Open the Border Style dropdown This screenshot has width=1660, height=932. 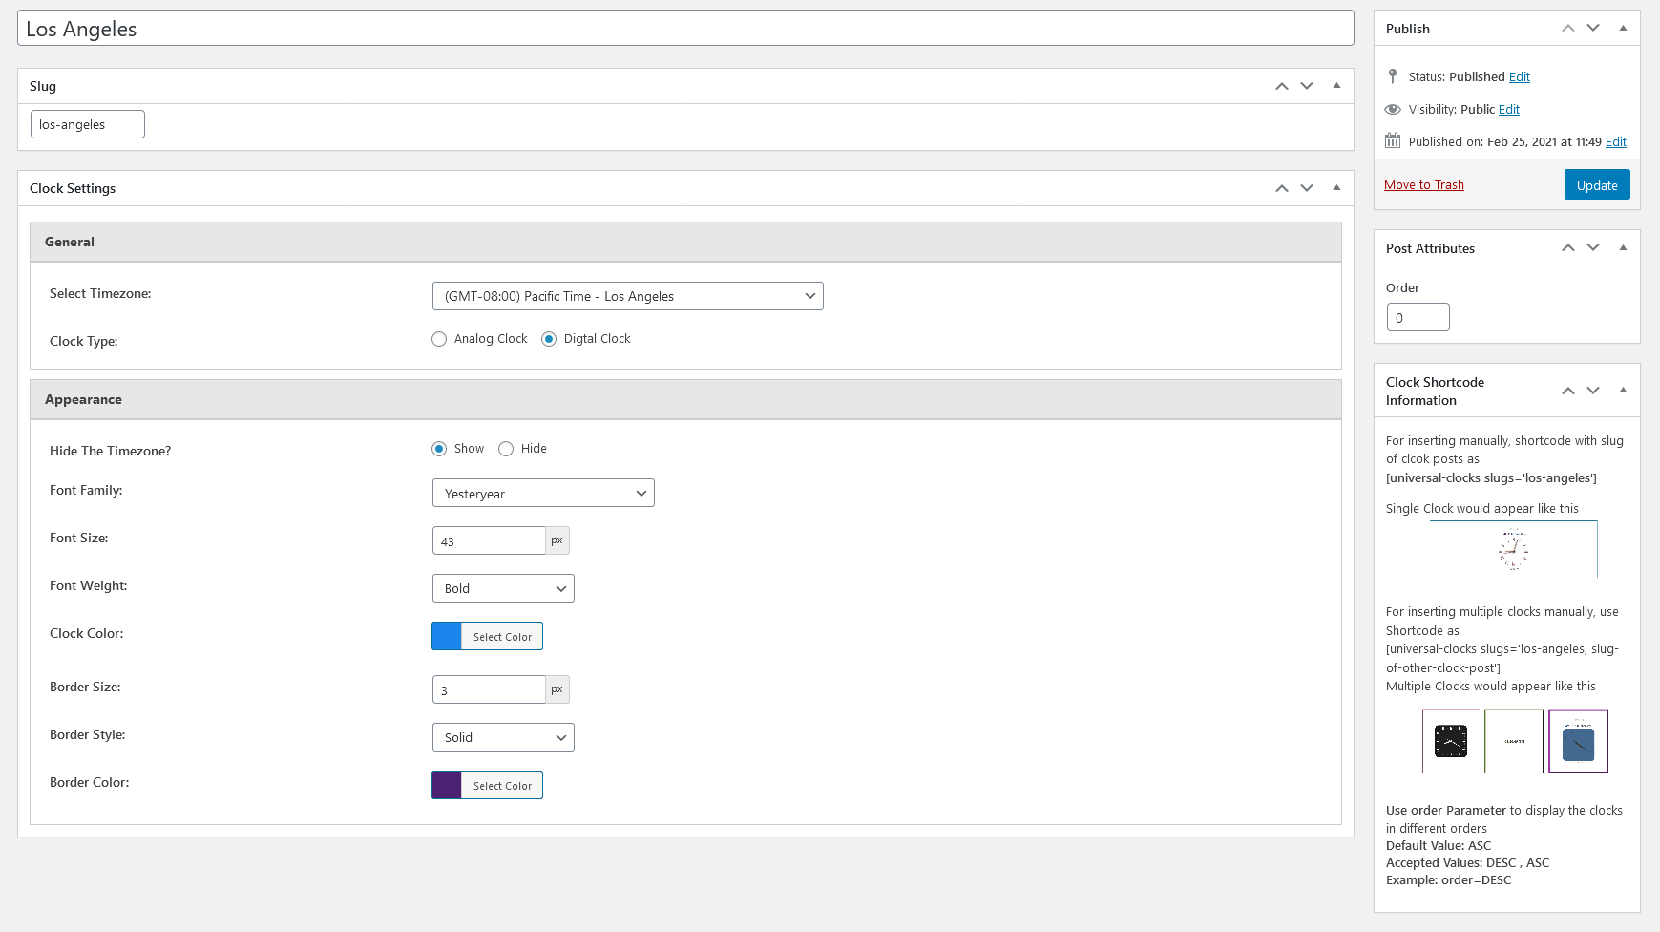tap(503, 737)
